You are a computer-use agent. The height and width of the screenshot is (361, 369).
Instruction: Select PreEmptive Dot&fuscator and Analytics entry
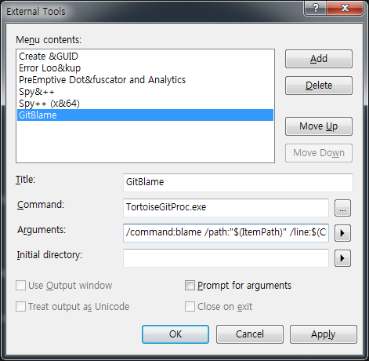[x=145, y=80]
